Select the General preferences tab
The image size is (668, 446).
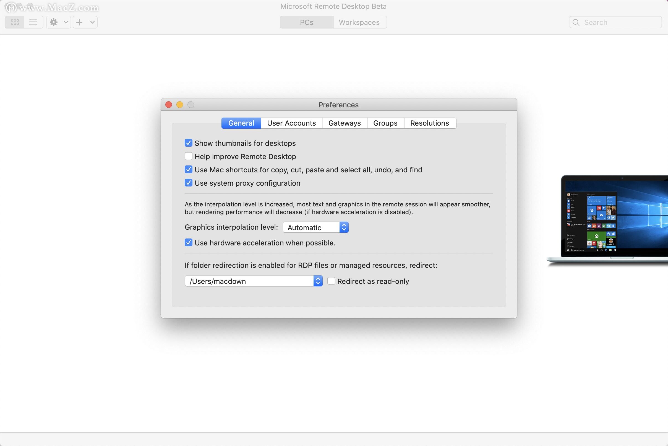point(241,123)
